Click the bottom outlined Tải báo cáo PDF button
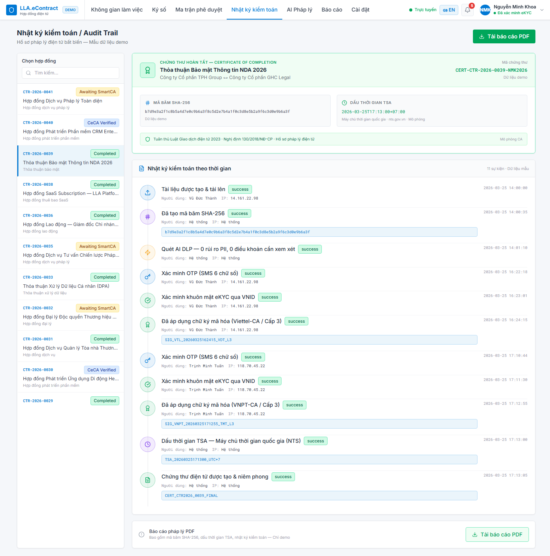550x556 pixels. (497, 535)
